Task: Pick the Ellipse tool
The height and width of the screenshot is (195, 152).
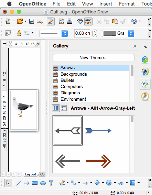Action: tap(43, 183)
